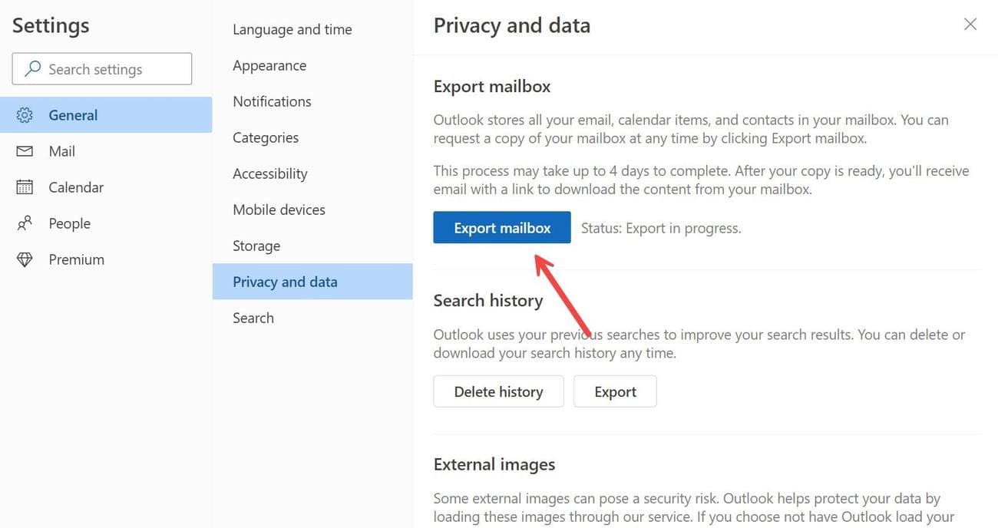Viewport: 998px width, 528px height.
Task: Close the Settings panel with the X
Action: 970,24
